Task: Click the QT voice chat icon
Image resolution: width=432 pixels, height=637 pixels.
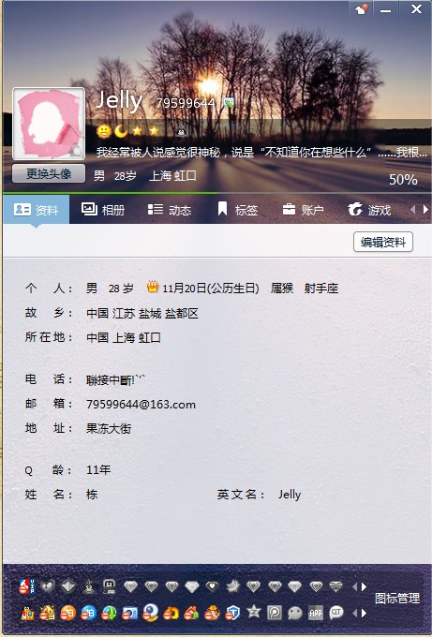Action: [336, 613]
